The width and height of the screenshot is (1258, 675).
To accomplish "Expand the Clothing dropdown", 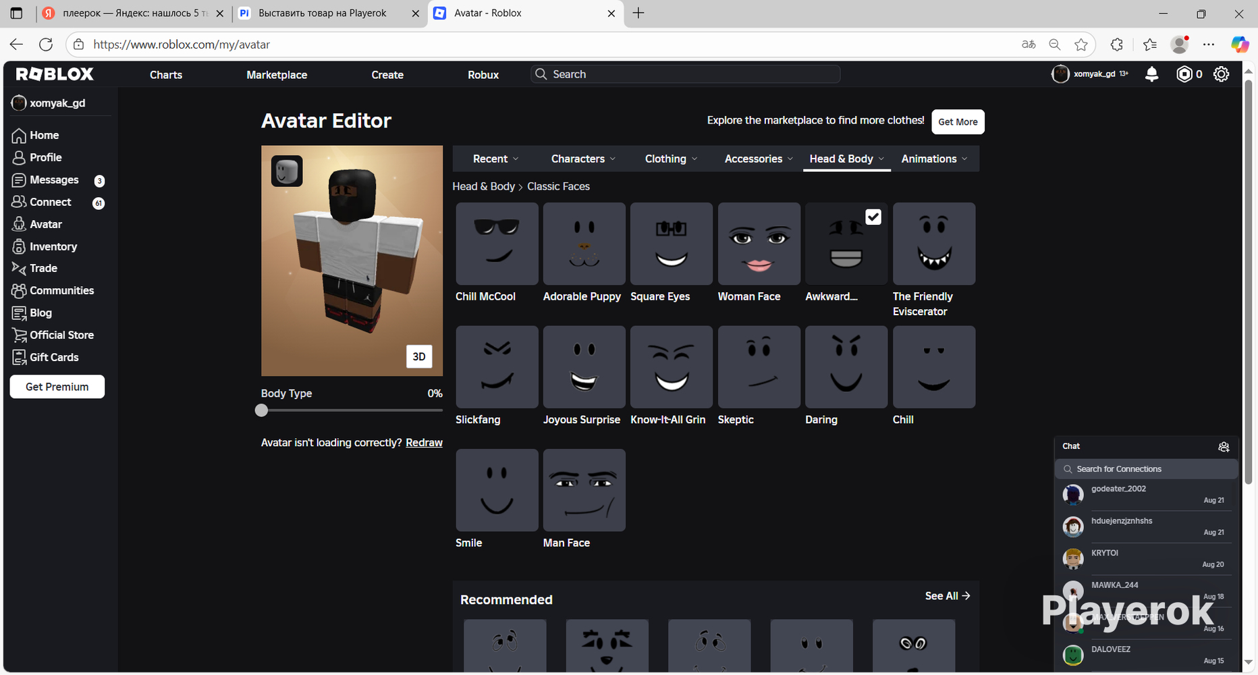I will click(672, 159).
